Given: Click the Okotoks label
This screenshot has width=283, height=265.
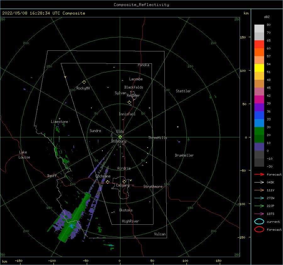Looking at the screenshot, I should click(x=126, y=210).
